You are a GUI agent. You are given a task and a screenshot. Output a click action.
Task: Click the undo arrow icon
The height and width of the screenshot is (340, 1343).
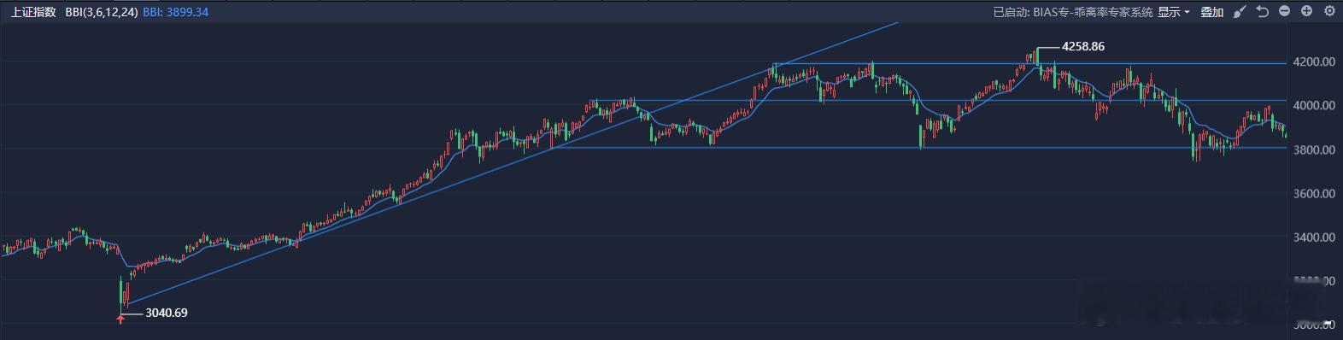[x=1263, y=12]
